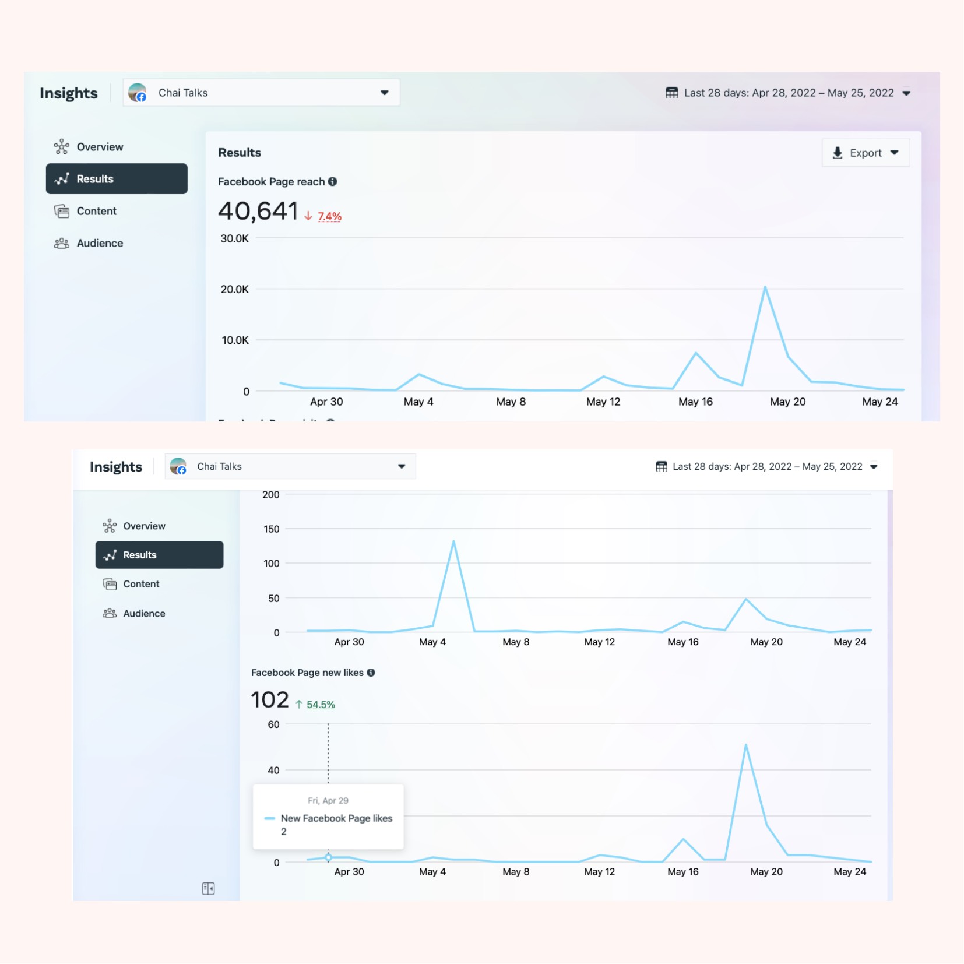Click the Chai Talks page avatar in the top selector
The image size is (964, 964).
click(138, 93)
